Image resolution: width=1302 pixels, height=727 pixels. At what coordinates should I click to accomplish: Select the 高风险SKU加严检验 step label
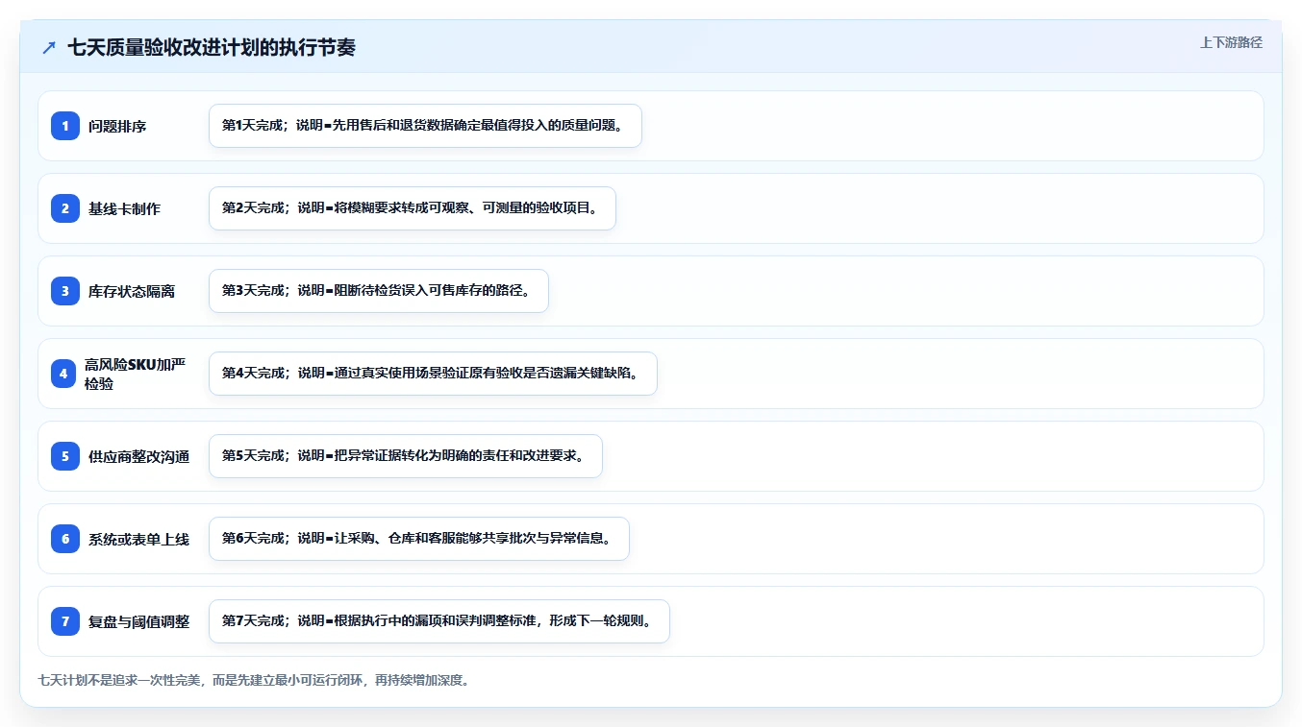click(135, 374)
